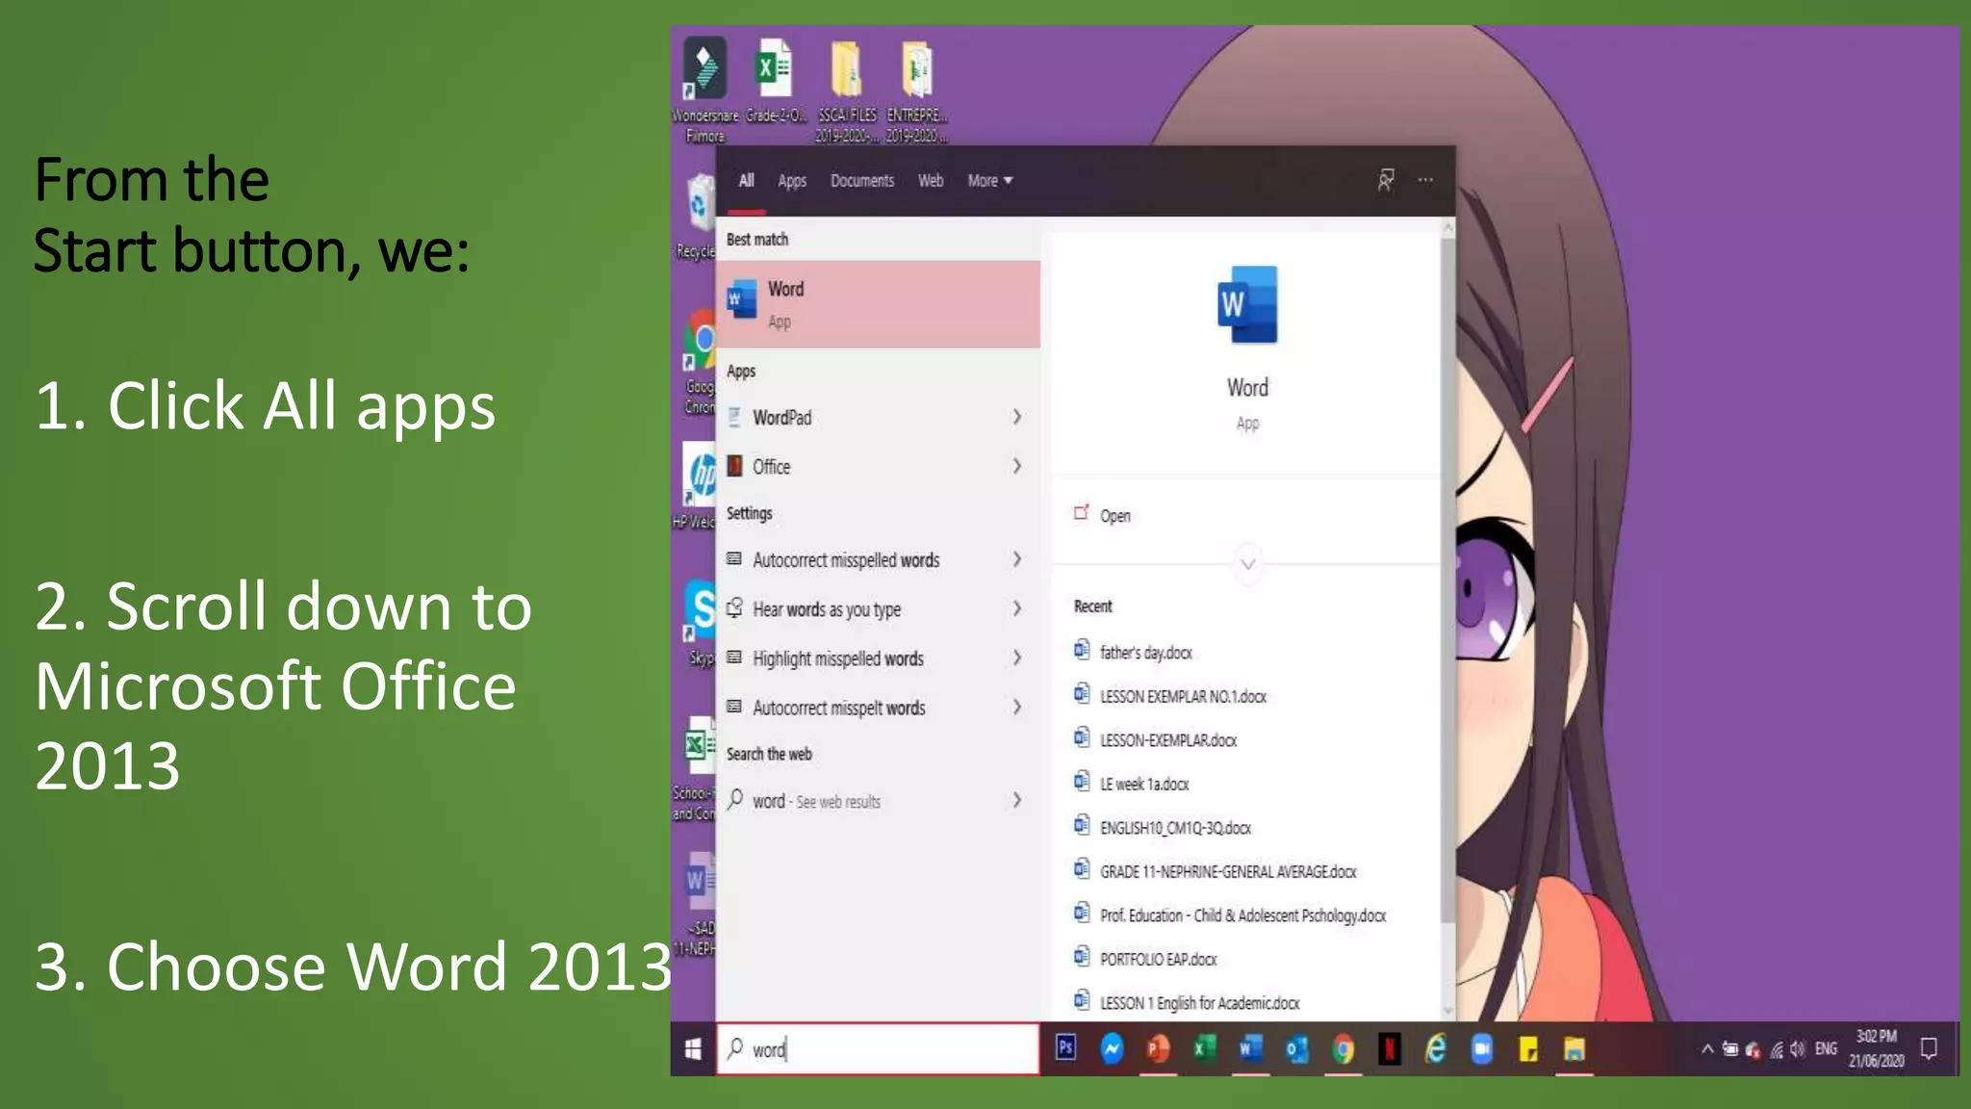Click the Windows Start button

(693, 1048)
